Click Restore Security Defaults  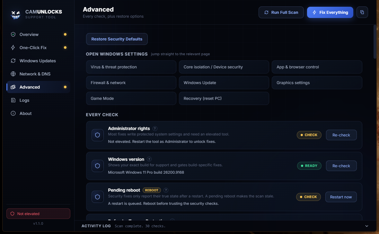117,39
